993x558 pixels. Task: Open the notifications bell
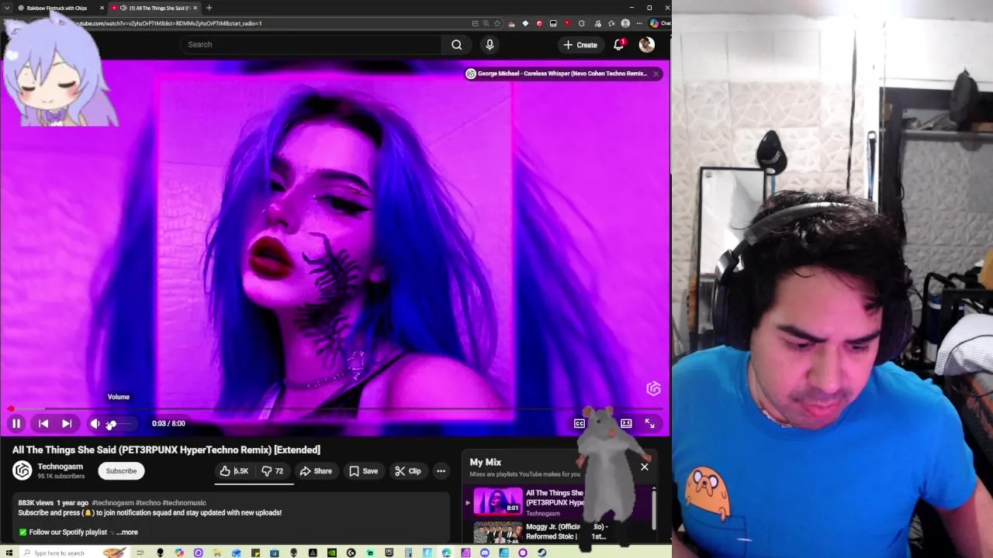pyautogui.click(x=619, y=44)
